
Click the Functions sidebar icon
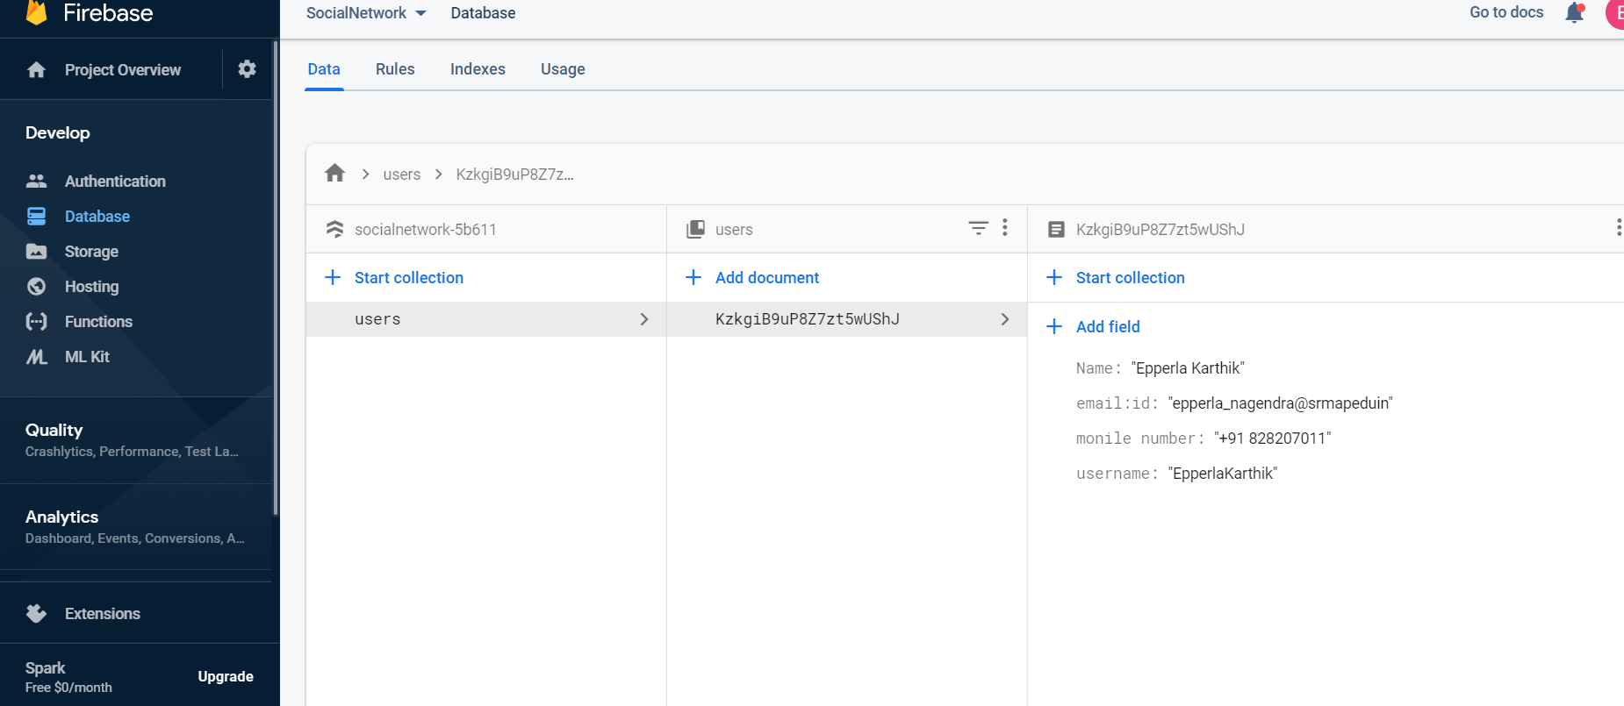tap(37, 322)
